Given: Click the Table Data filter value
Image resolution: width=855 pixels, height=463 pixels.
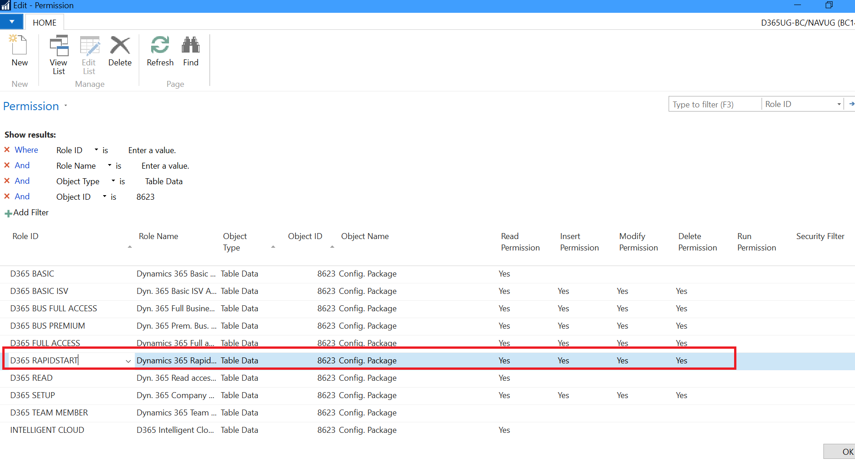Looking at the screenshot, I should 164,181.
